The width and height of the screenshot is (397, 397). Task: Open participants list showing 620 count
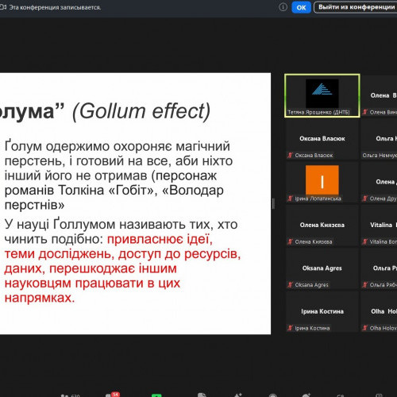tap(71, 395)
